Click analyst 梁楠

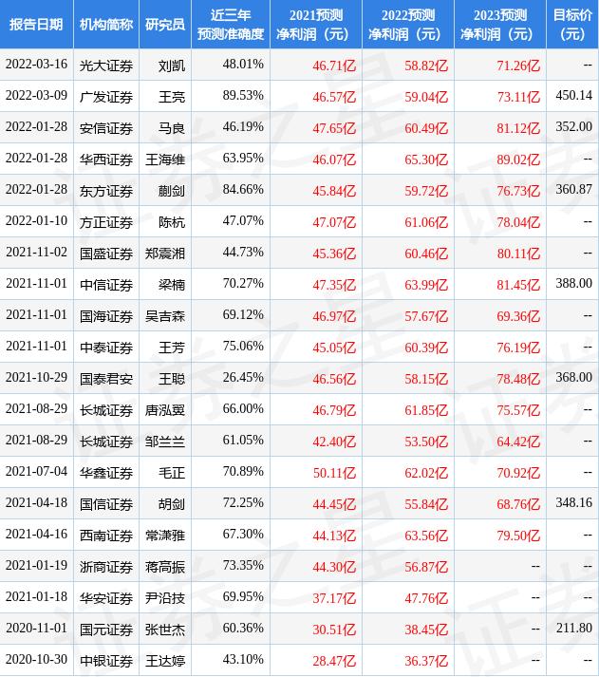click(172, 285)
